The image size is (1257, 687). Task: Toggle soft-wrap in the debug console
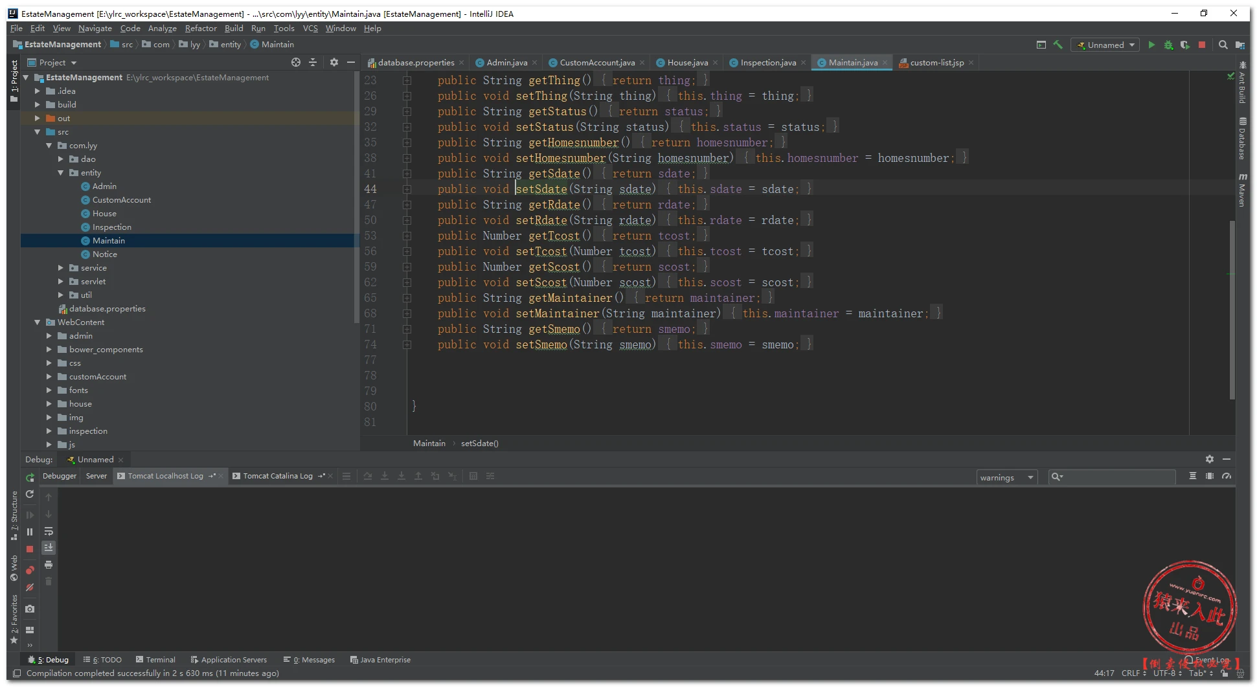(x=49, y=531)
